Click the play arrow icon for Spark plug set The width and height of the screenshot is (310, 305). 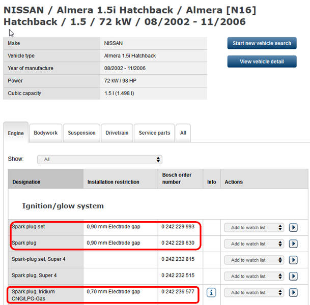tap(293, 227)
